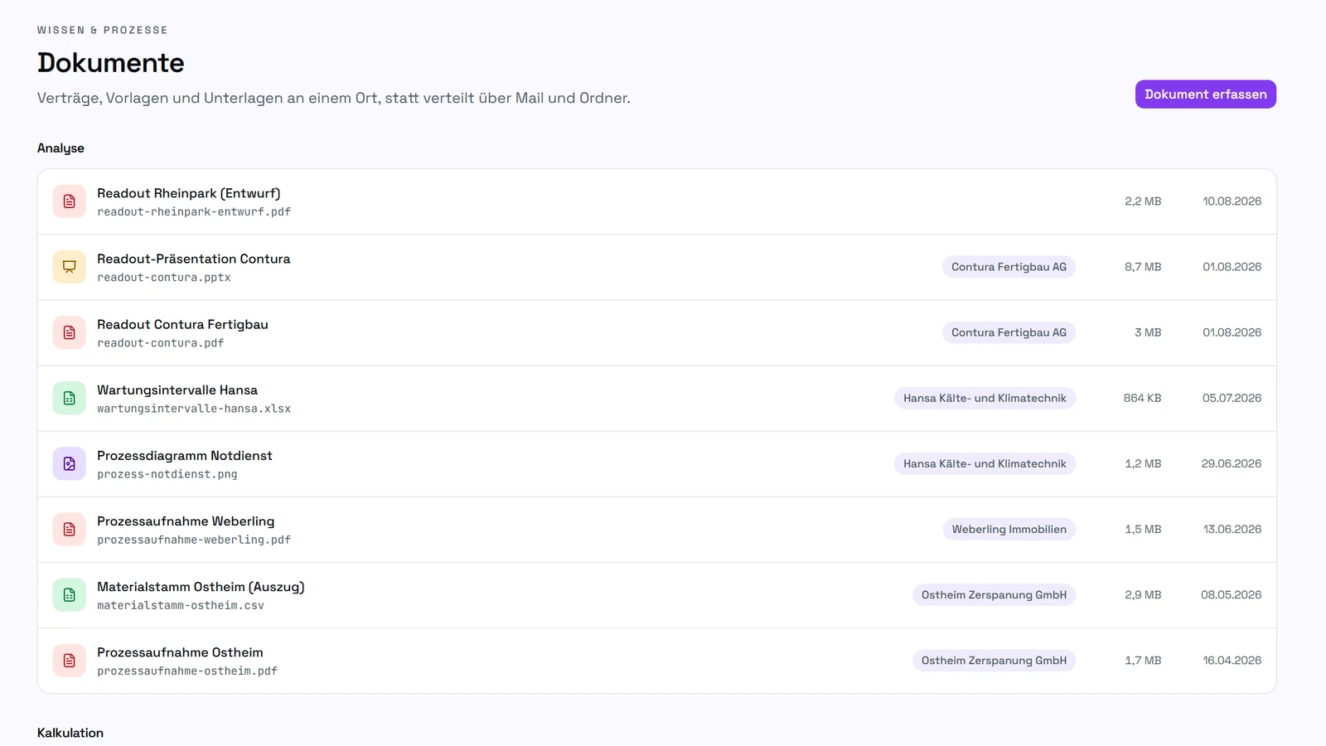Click the CSV icon for Materialstamm Ostheim
1326x746 pixels.
(70, 594)
